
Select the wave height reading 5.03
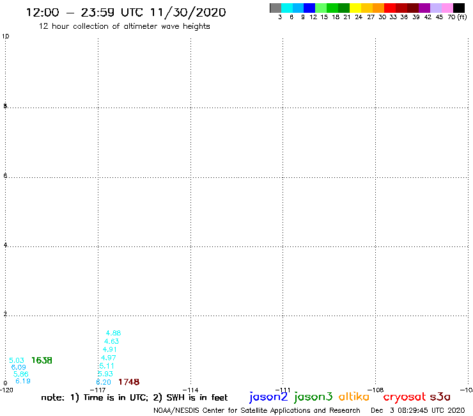pyautogui.click(x=17, y=360)
